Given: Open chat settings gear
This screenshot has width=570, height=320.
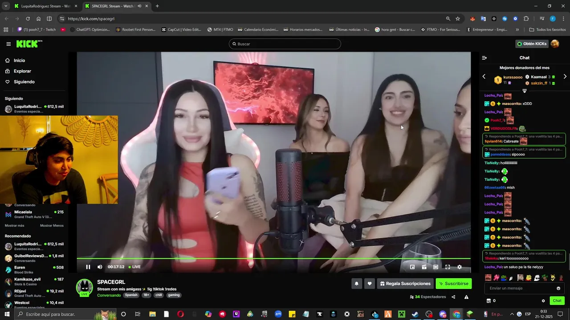Looking at the screenshot, I should (543, 301).
